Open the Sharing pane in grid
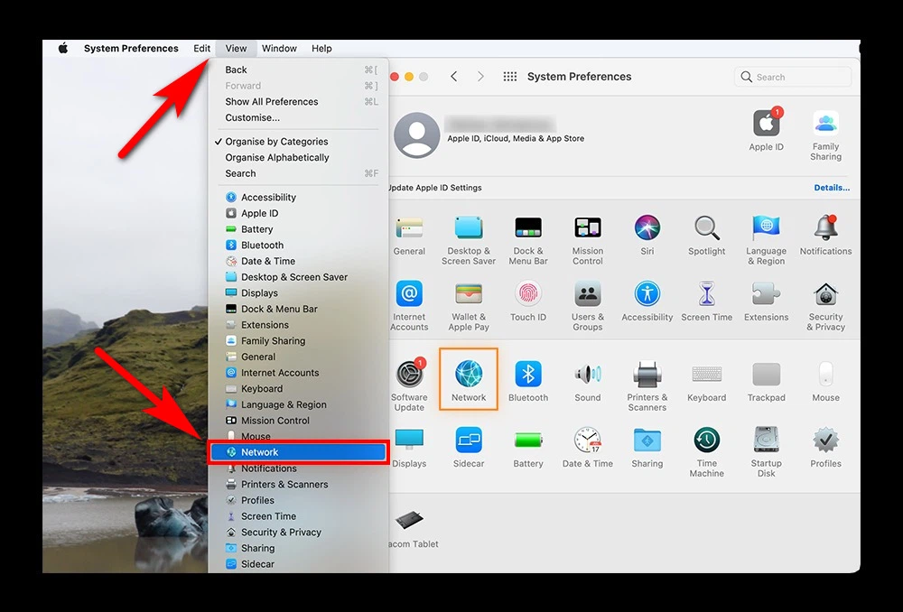Image resolution: width=903 pixels, height=612 pixels. pyautogui.click(x=647, y=440)
